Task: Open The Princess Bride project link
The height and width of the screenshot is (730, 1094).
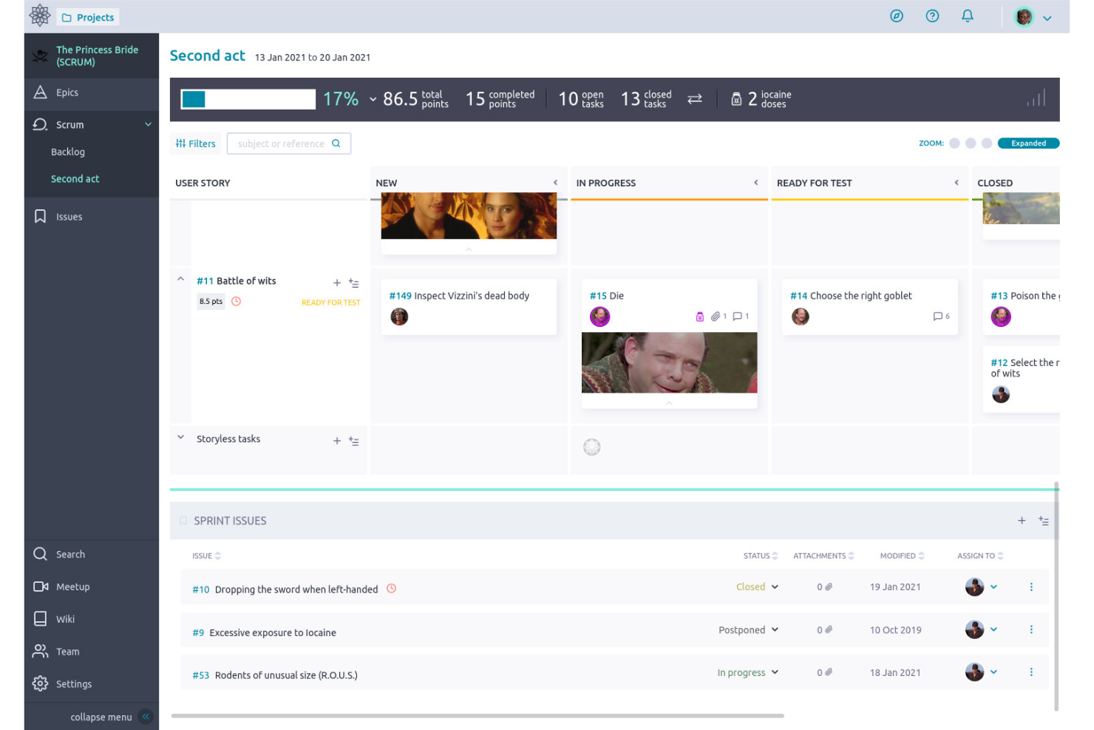Action: coord(97,55)
